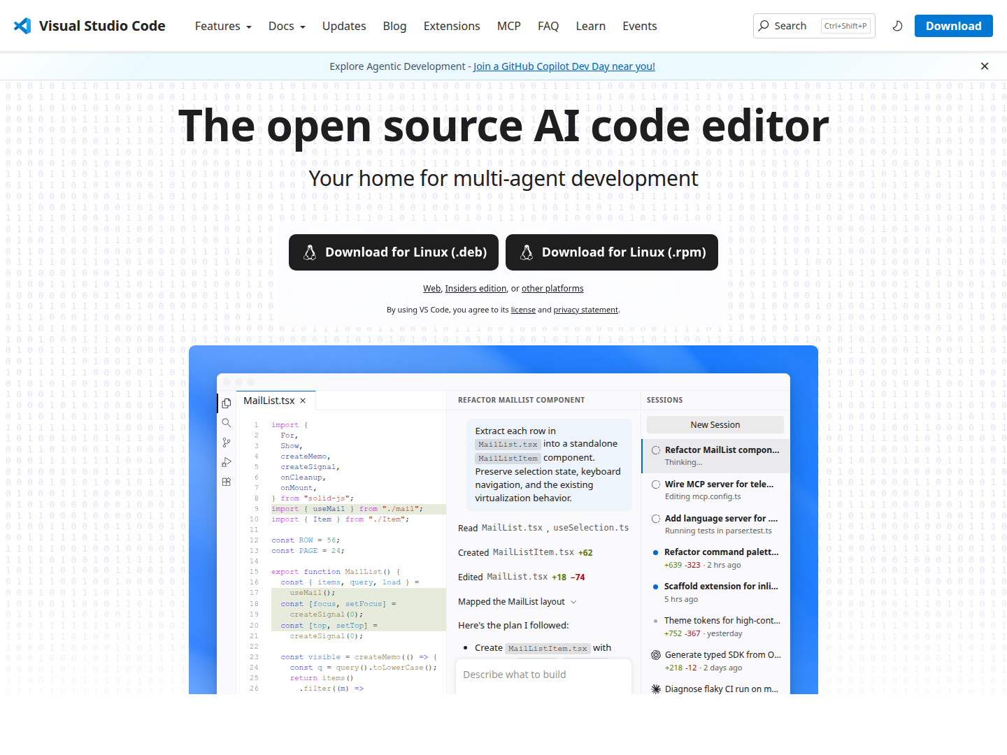Open the MCP navigation item

click(x=509, y=26)
